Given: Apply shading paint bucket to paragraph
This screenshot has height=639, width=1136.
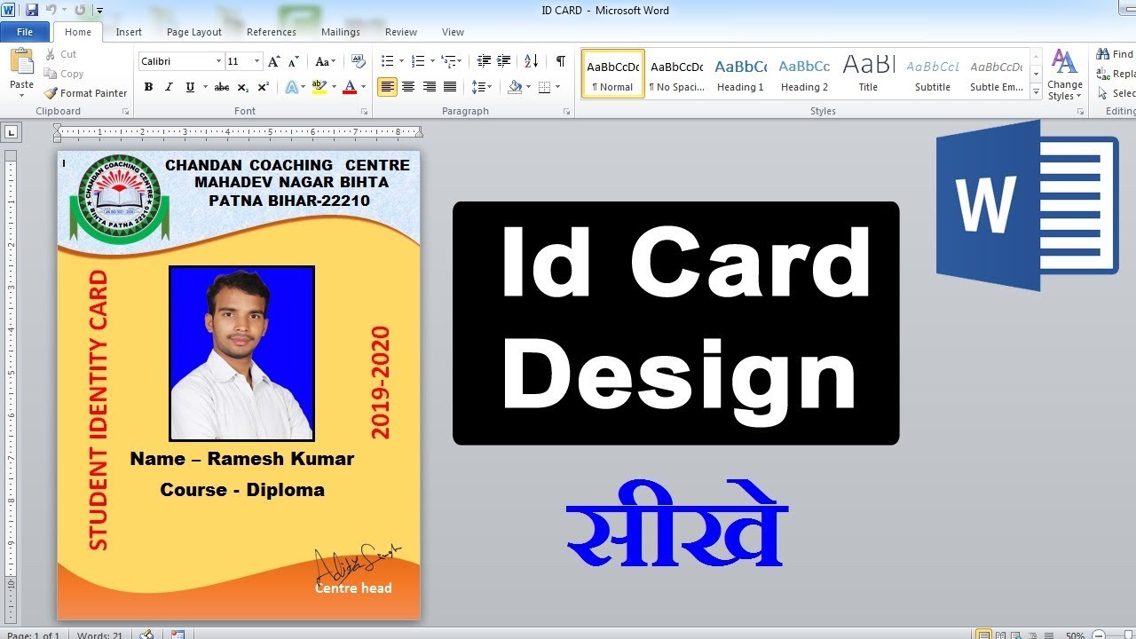Looking at the screenshot, I should [515, 87].
